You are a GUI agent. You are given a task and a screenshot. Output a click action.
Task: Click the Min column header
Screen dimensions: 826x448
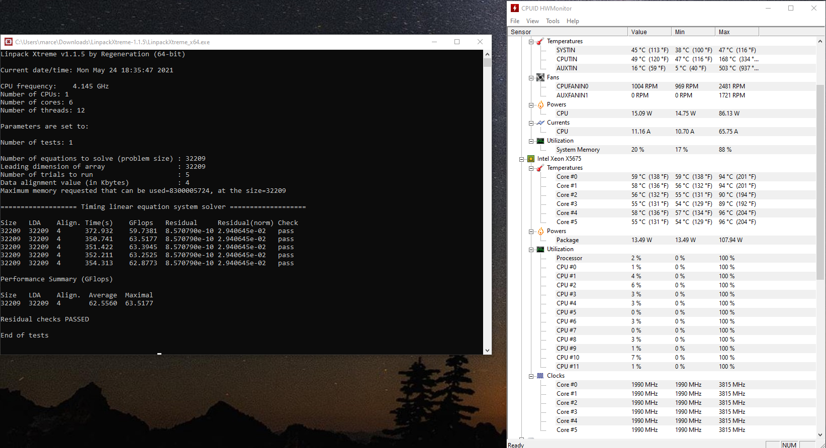693,32
